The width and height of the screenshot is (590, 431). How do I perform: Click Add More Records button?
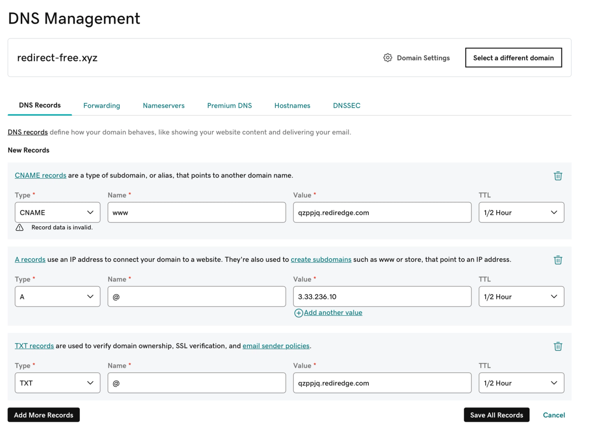[44, 415]
